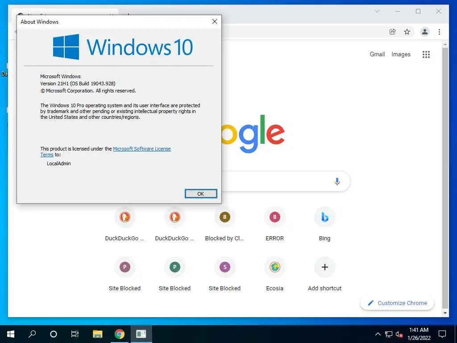Open second Site Blocked shortcut (green P)
Screen dimensions: 457x343
(174, 275)
